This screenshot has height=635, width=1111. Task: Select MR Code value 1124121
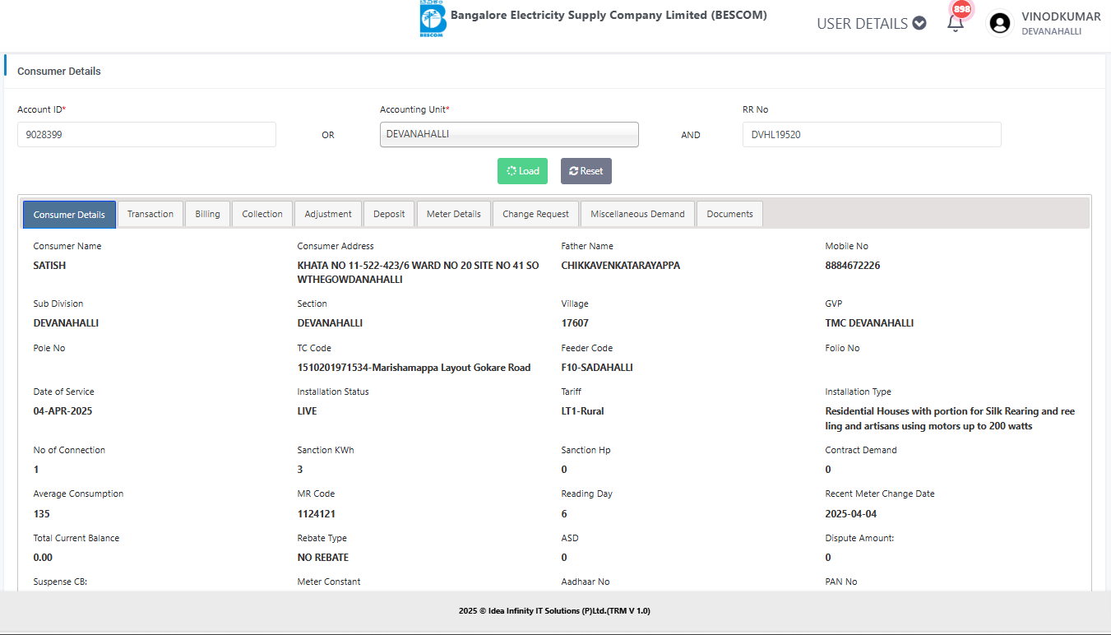(x=316, y=514)
